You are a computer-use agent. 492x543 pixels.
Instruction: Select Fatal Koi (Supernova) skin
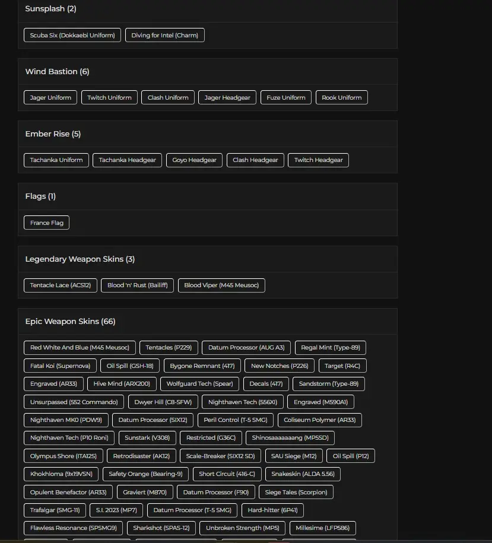click(61, 366)
